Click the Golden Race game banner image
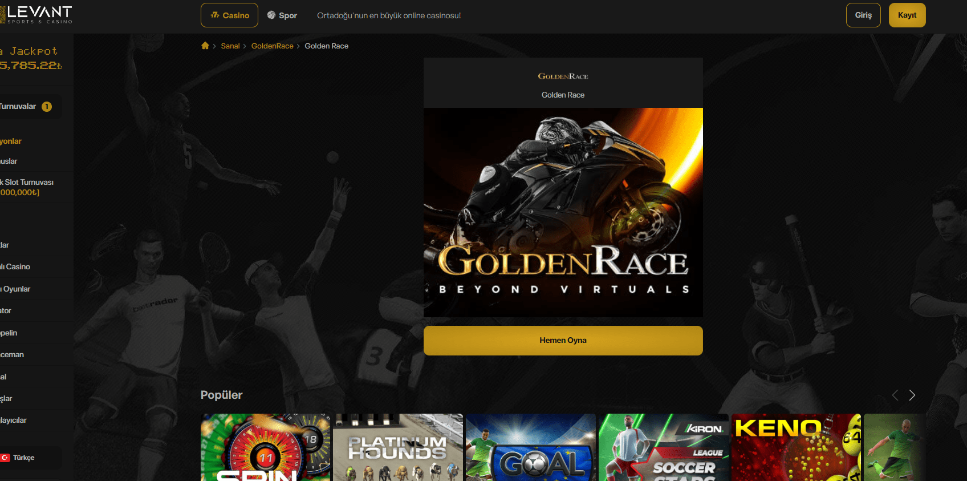Image resolution: width=967 pixels, height=481 pixels. coord(563,212)
